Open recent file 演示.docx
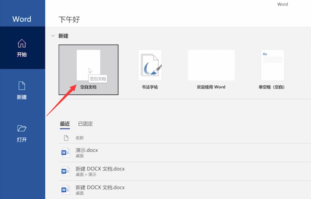Viewport: 311px width, 199px height. point(185,152)
